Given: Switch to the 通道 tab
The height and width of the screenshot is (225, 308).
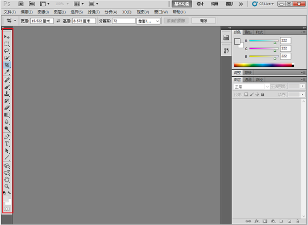Looking at the screenshot, I should (248, 80).
